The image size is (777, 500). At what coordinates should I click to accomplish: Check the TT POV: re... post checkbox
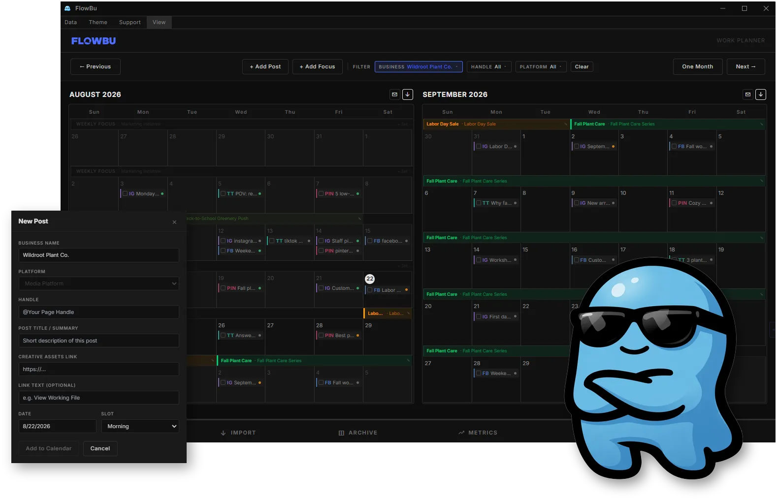tap(223, 194)
